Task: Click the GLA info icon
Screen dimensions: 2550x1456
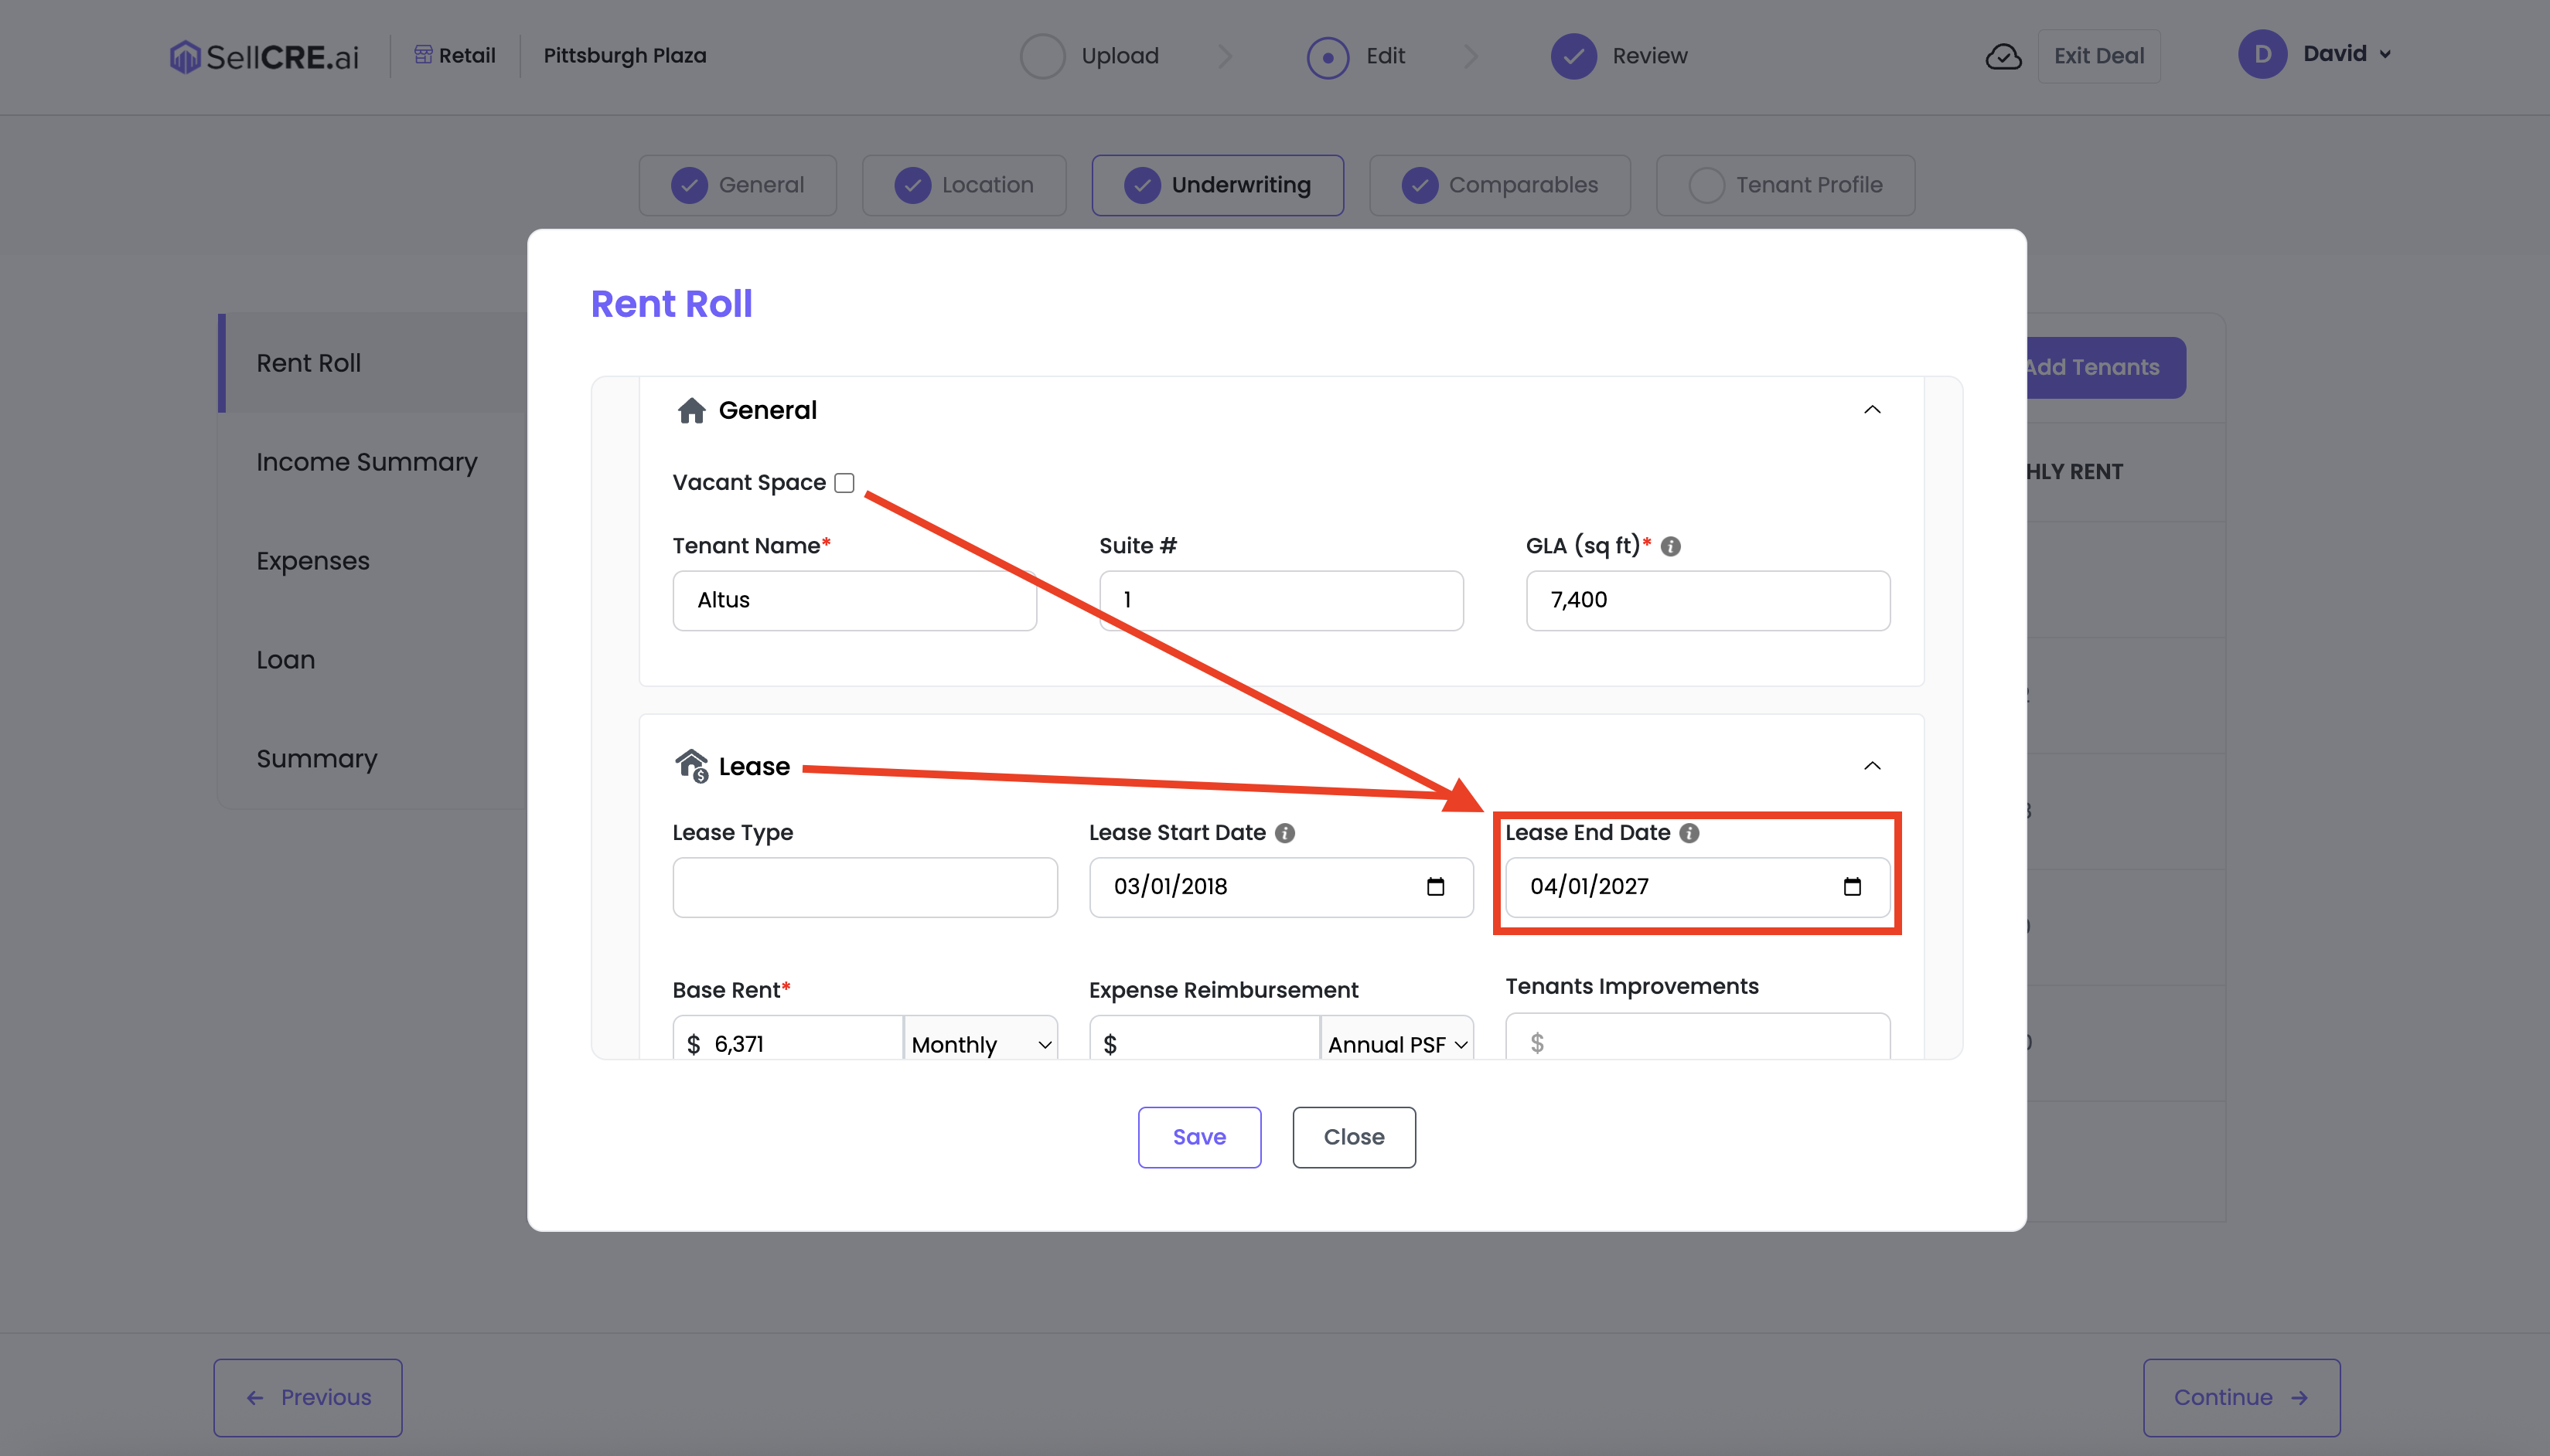Action: (1671, 546)
